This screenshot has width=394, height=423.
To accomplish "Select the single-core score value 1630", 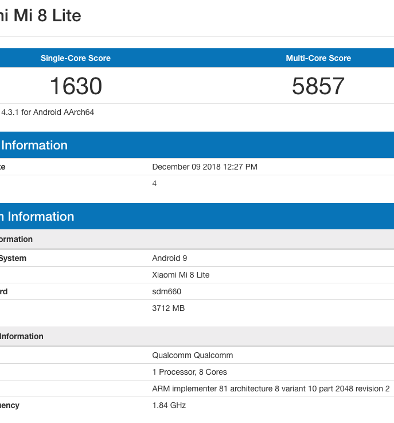I will pyautogui.click(x=75, y=86).
